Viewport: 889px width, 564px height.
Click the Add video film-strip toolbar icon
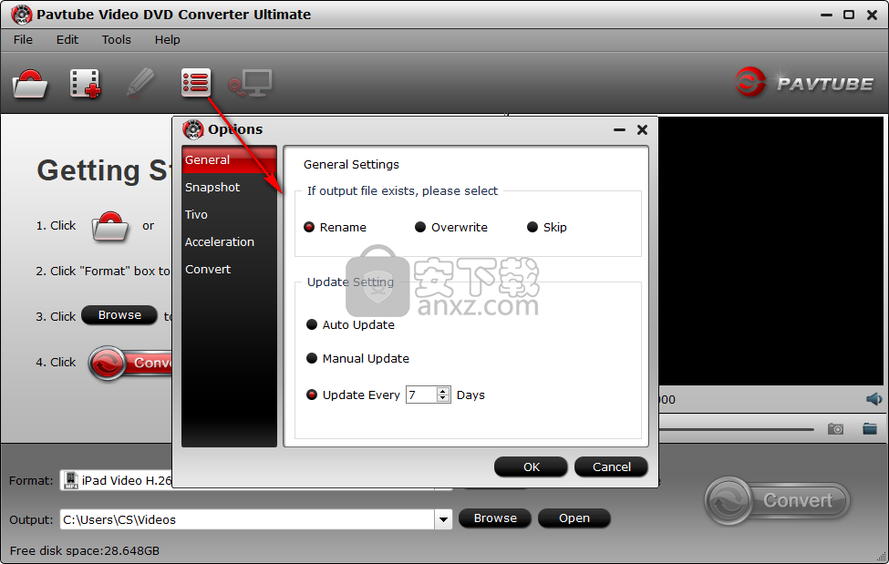(x=85, y=83)
